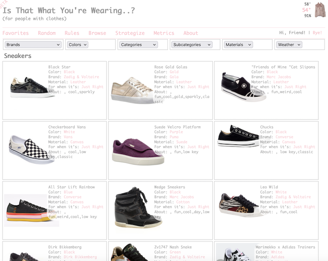
Task: Open the Metrics page
Action: tap(164, 33)
